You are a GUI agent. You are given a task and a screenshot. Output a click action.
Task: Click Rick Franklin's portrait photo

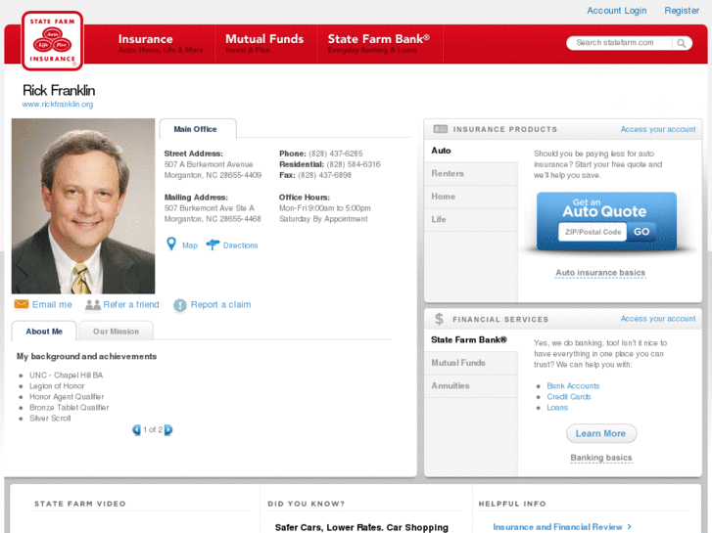(x=83, y=206)
